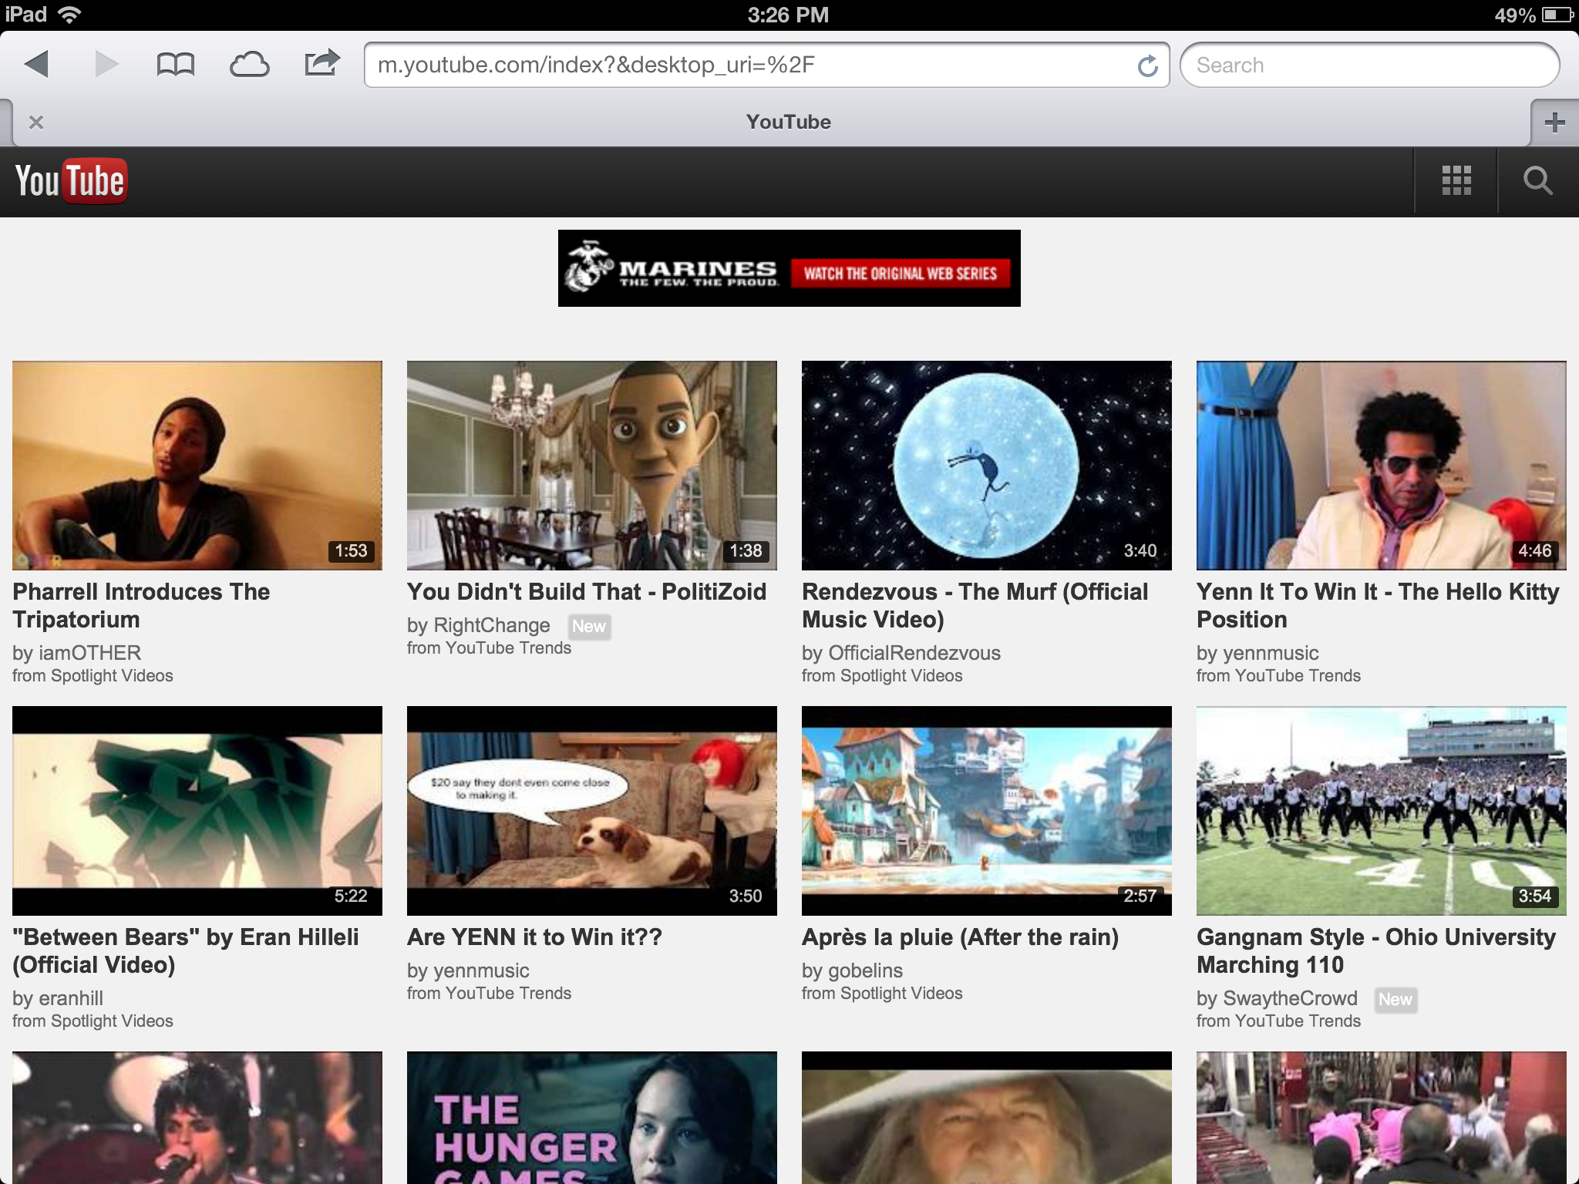Viewport: 1579px width, 1184px height.
Task: Click the 1:53 duration badge
Action: point(351,550)
